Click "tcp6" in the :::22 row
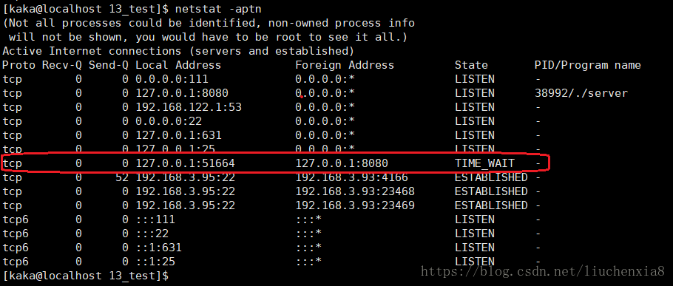 (x=16, y=234)
